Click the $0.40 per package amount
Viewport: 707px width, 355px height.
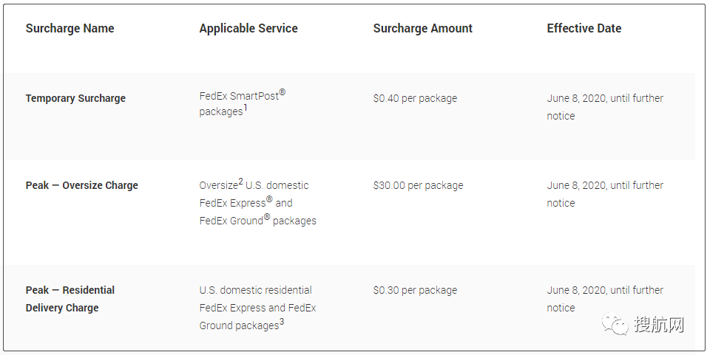tap(415, 98)
